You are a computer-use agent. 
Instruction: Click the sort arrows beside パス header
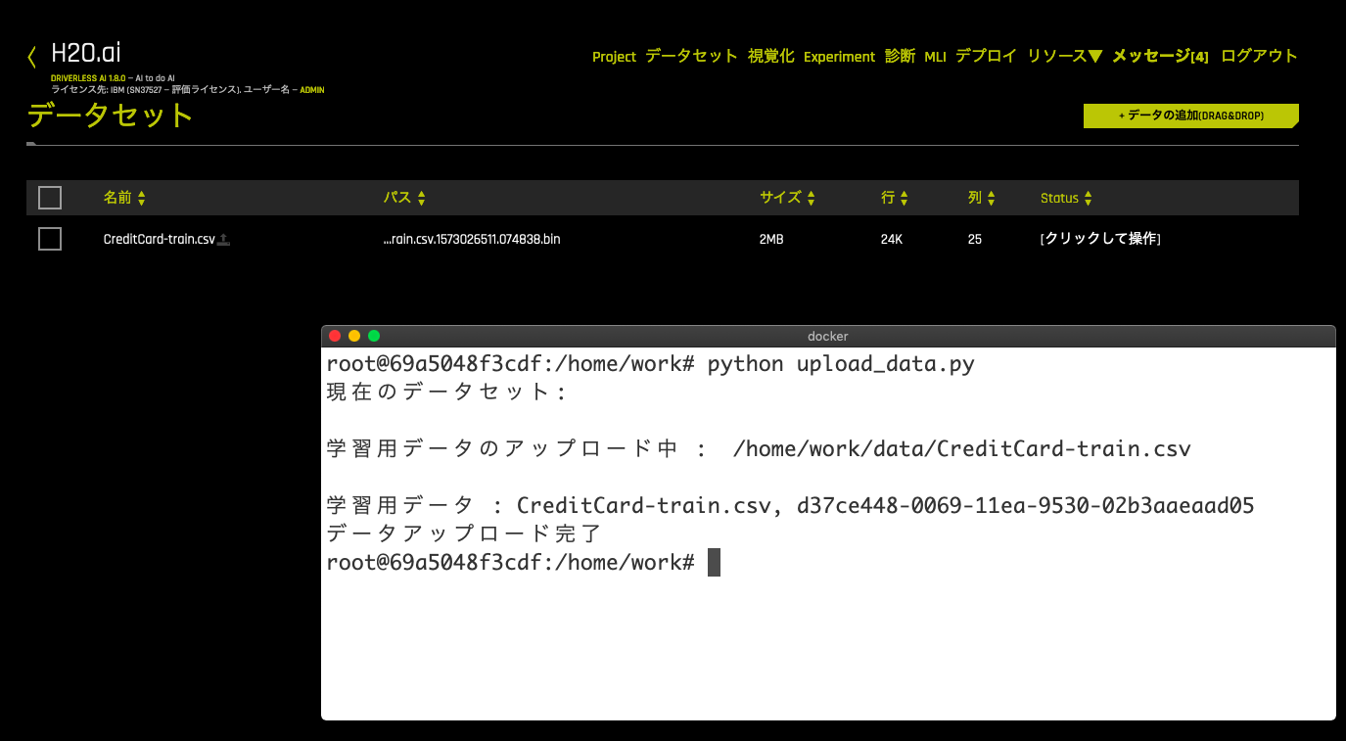pyautogui.click(x=421, y=198)
